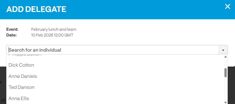Image resolution: width=235 pixels, height=104 pixels.
Task: Click the Search for an individual field
Action: pyautogui.click(x=113, y=50)
